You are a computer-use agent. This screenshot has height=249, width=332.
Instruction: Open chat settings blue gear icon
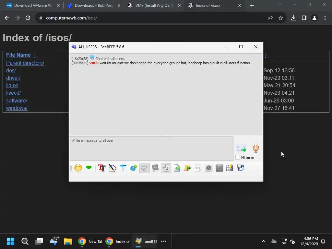click(x=134, y=168)
